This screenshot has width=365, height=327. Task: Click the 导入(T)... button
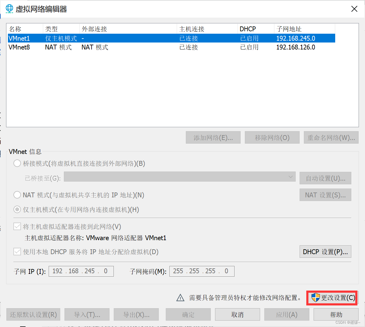87,315
